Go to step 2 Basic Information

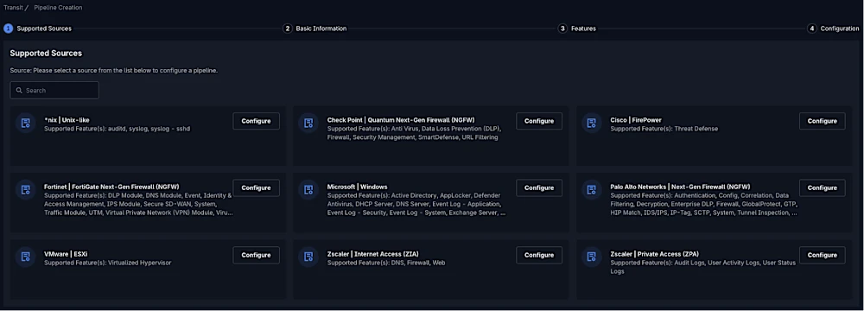point(315,29)
